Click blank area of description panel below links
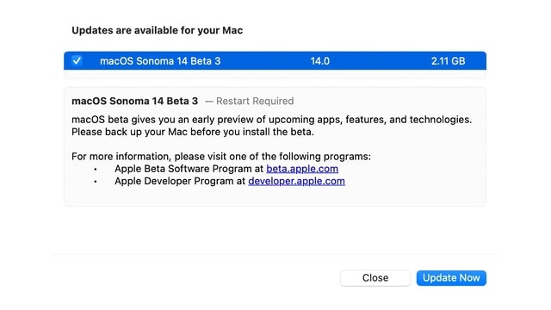The height and width of the screenshot is (310, 551). click(x=275, y=196)
